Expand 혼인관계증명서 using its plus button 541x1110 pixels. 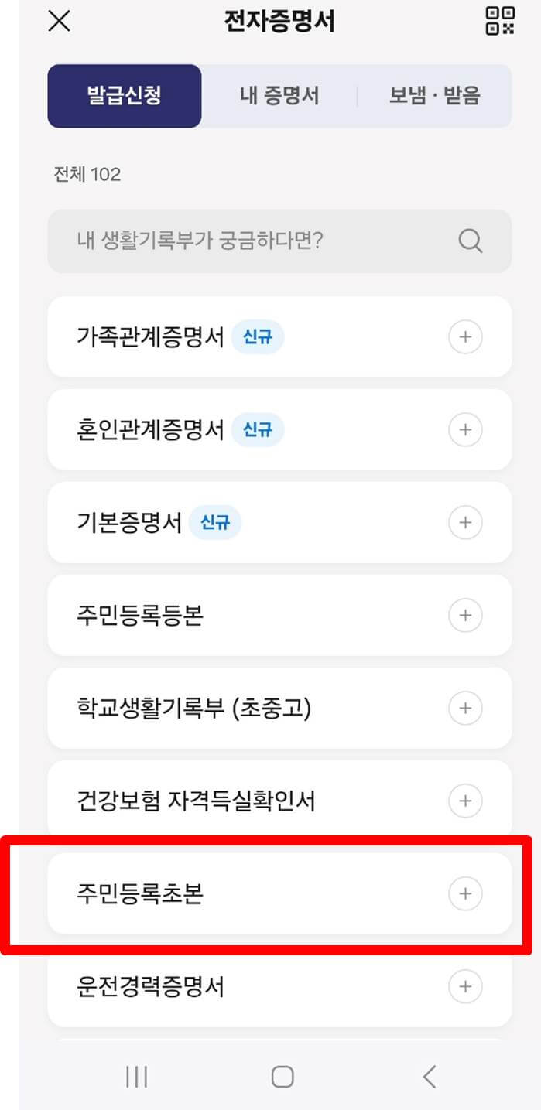(x=465, y=429)
